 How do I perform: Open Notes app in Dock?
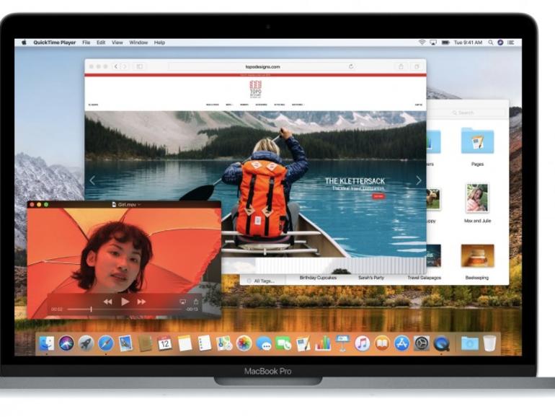point(185,343)
